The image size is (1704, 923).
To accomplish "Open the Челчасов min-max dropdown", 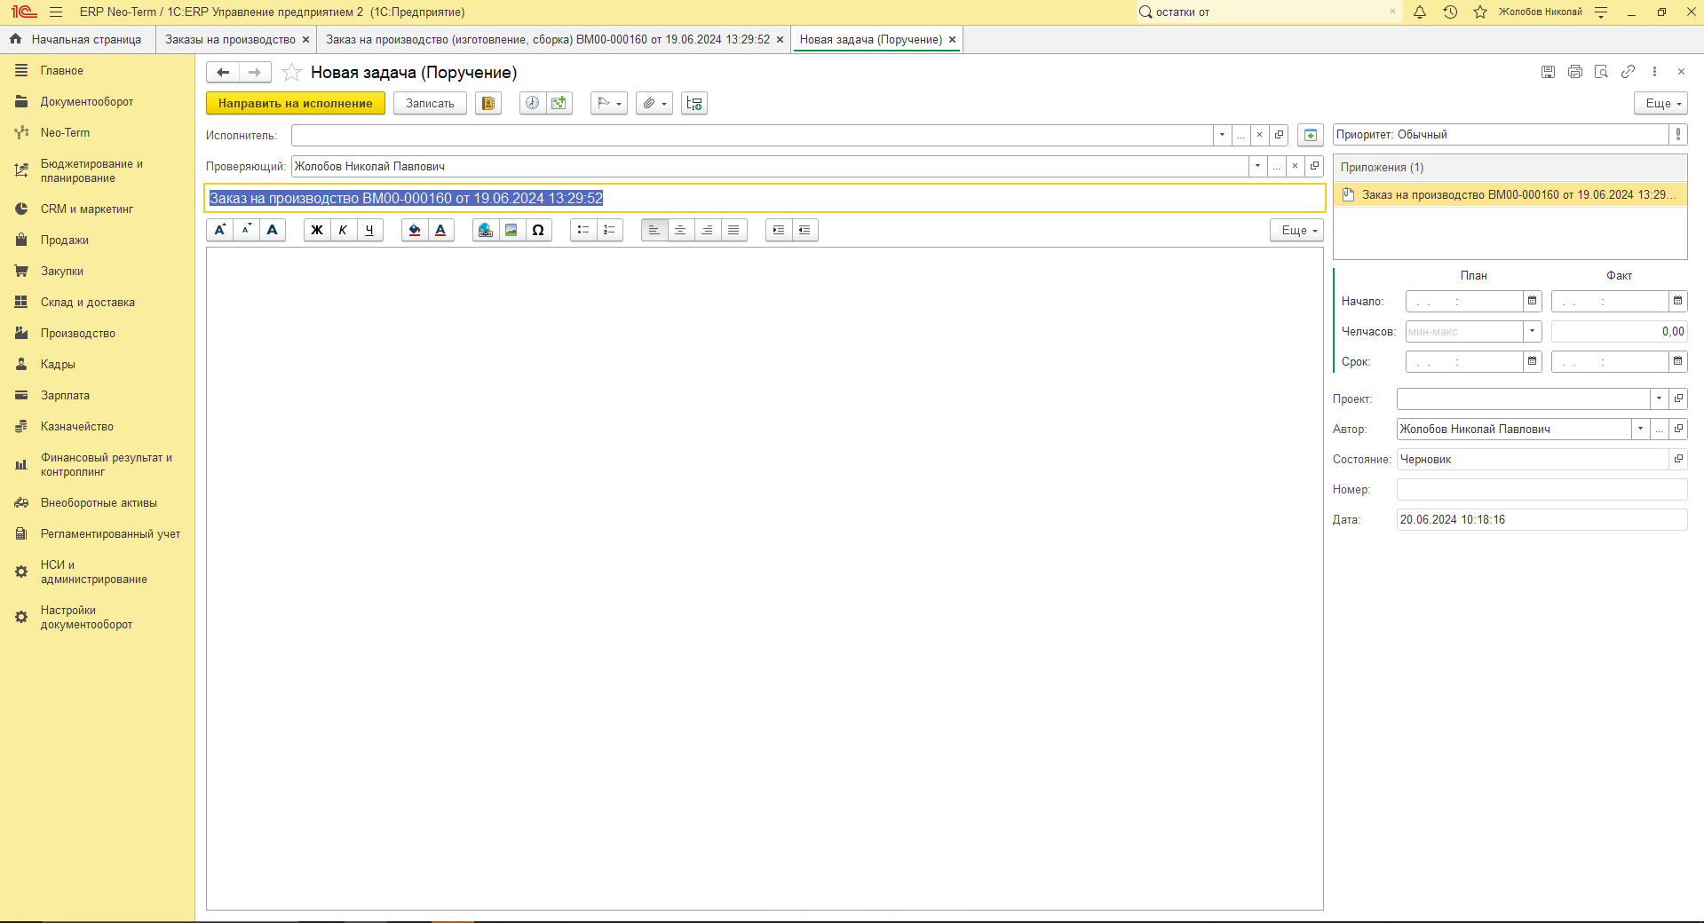I will pyautogui.click(x=1533, y=331).
